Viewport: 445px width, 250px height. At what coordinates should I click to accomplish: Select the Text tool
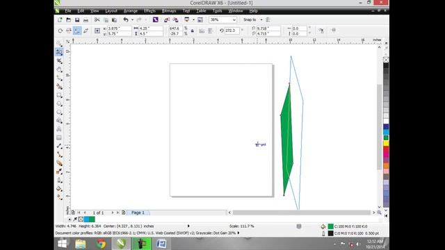pos(59,129)
